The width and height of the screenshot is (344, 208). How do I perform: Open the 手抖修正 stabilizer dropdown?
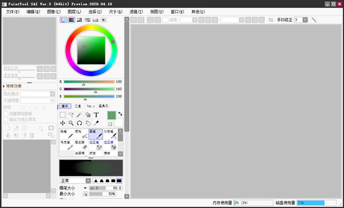coord(305,20)
